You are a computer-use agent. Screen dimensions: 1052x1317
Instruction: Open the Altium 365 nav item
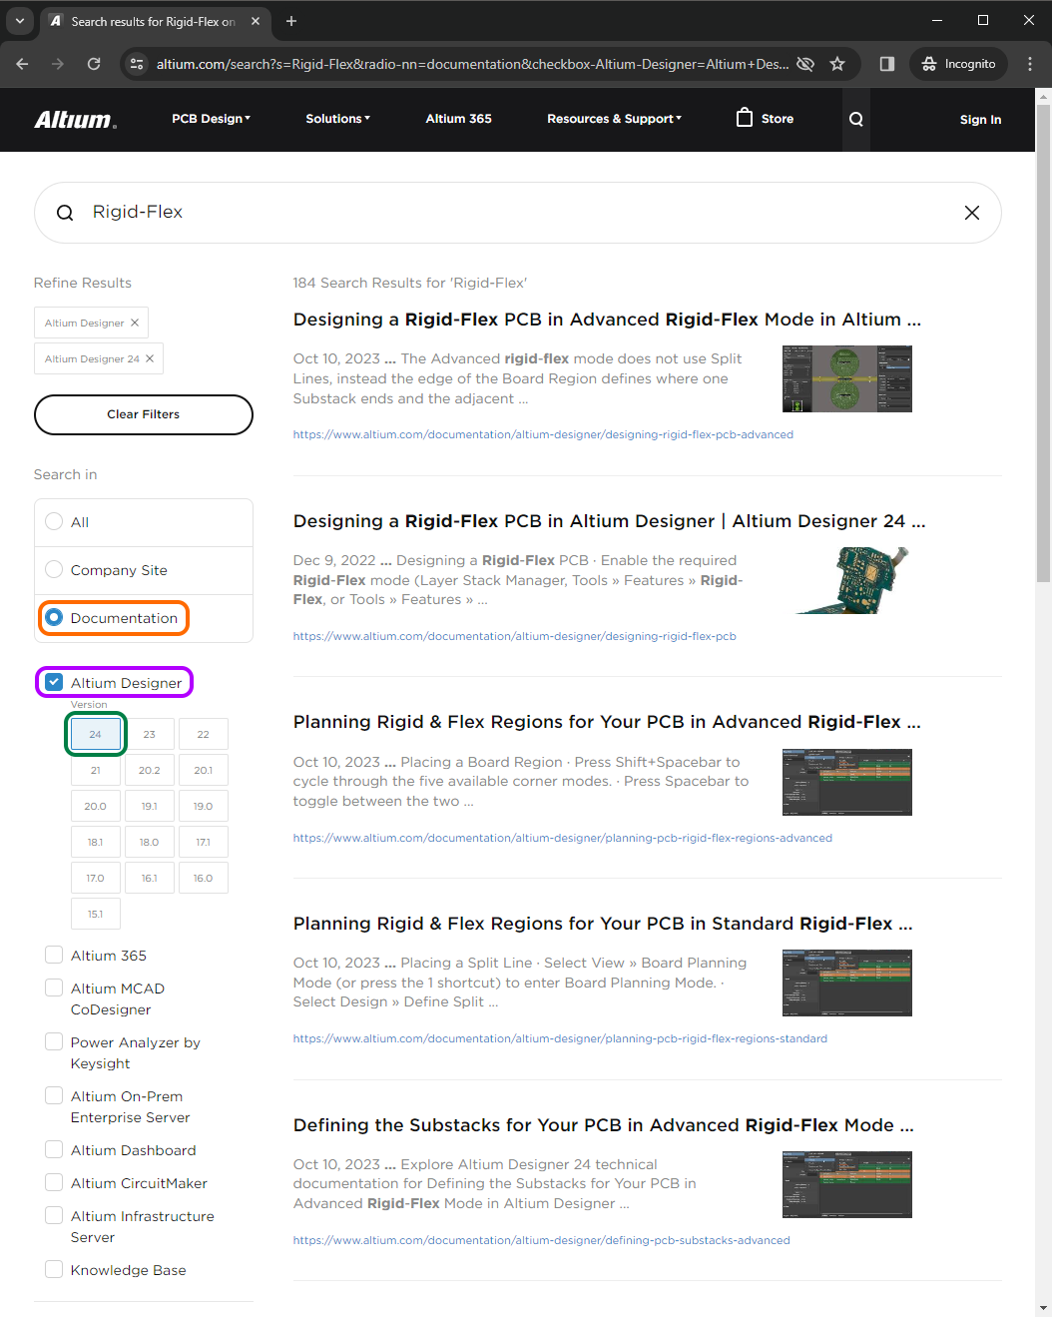pyautogui.click(x=458, y=119)
